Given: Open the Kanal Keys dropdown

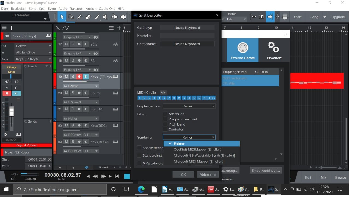Looking at the screenshot, I should (33, 59).
